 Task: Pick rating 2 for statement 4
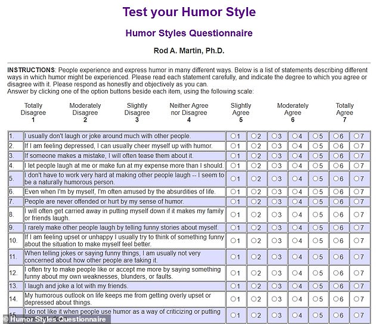click(253, 166)
